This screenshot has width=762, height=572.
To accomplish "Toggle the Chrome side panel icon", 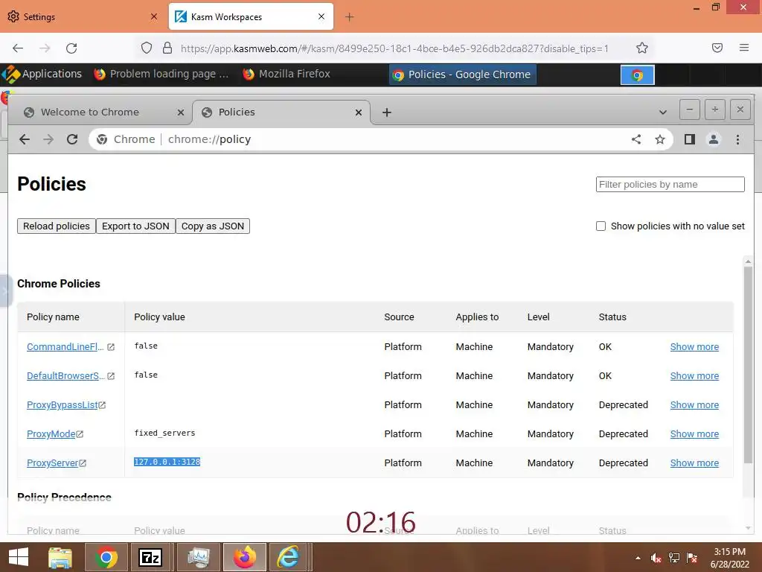I will click(x=690, y=139).
